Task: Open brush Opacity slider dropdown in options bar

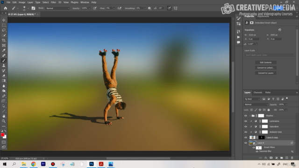Action: point(89,8)
